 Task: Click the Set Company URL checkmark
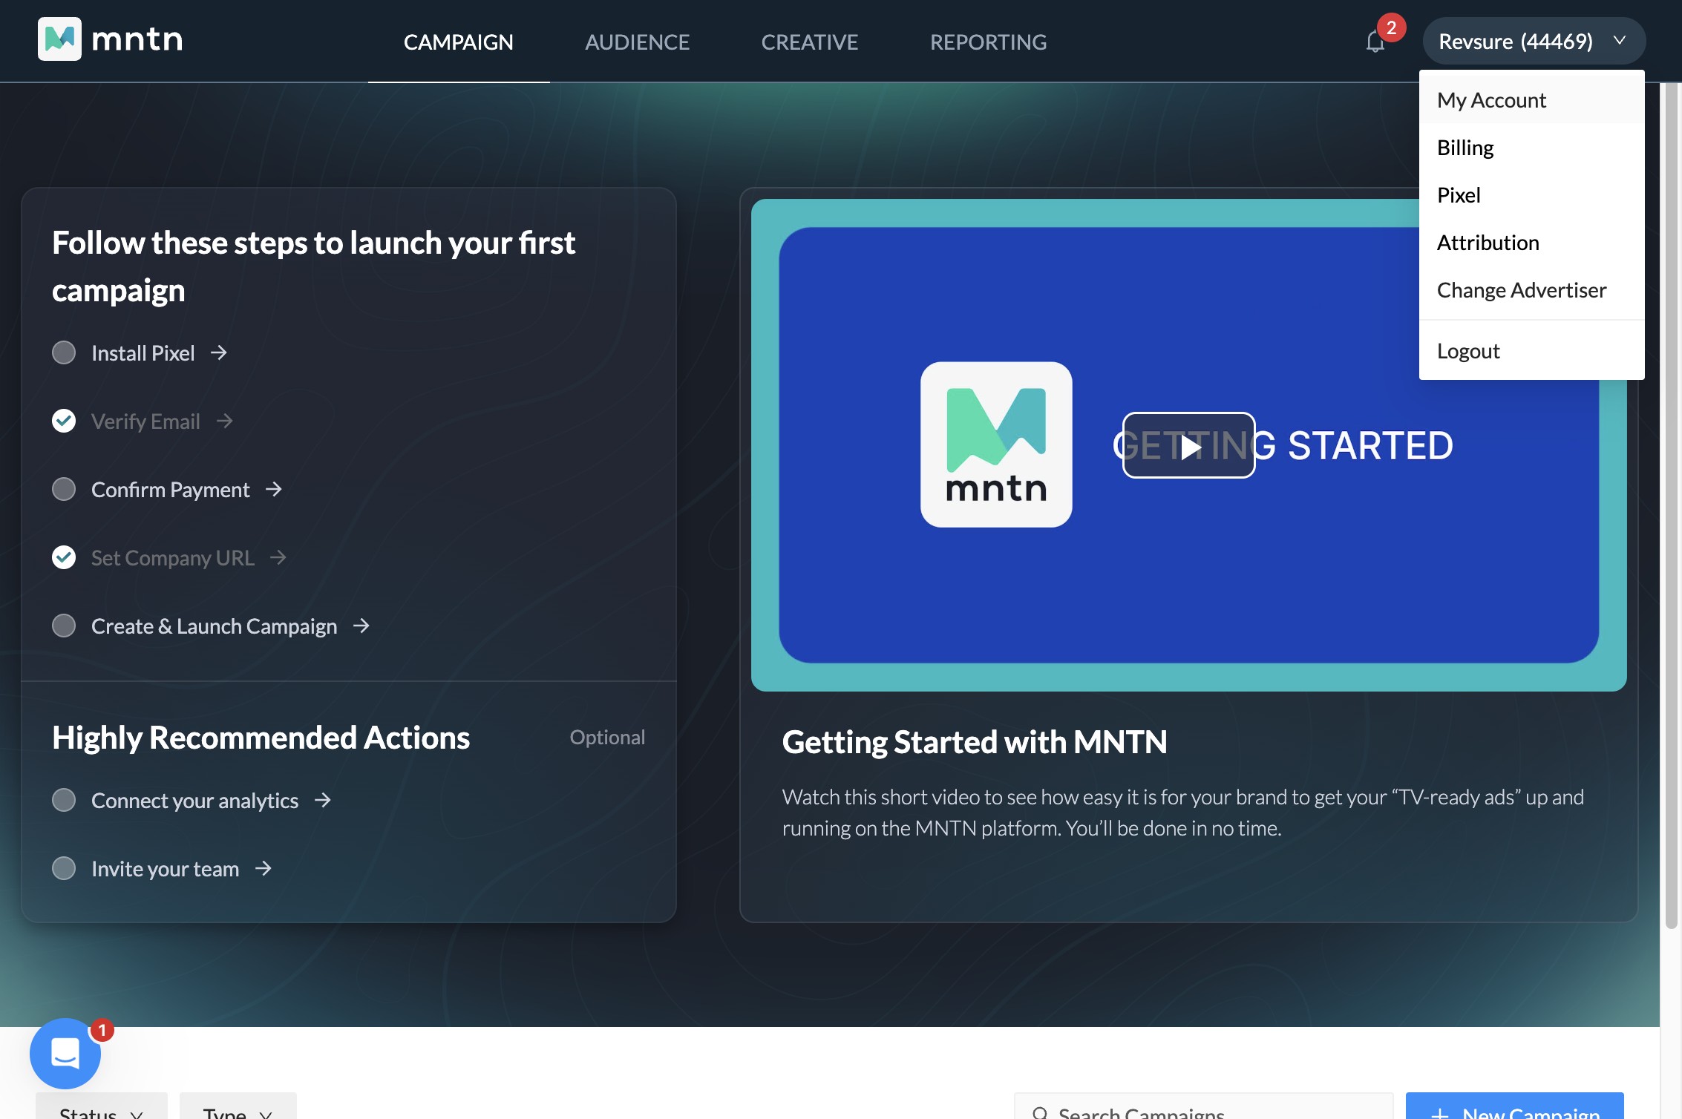64,557
